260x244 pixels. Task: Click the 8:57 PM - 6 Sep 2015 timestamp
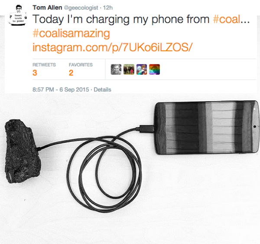click(61, 90)
